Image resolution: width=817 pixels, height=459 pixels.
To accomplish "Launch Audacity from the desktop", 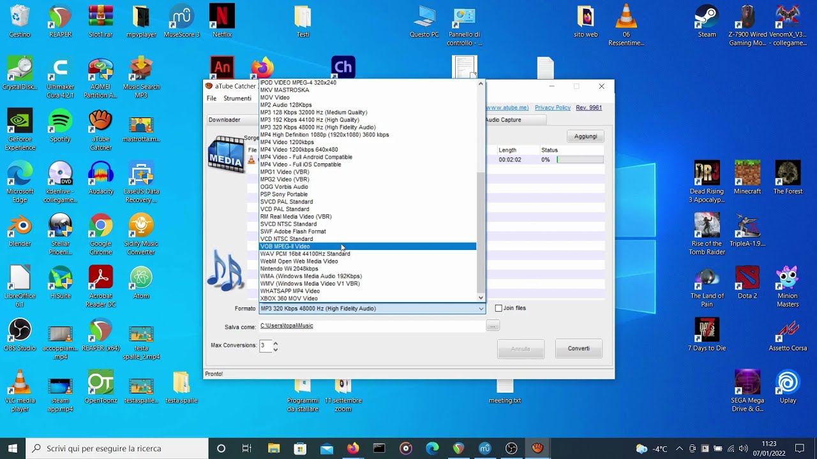I will point(101,178).
